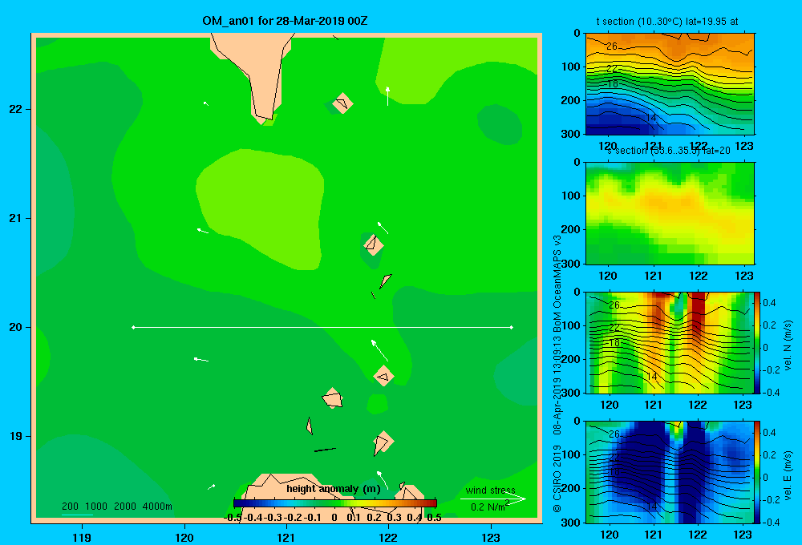This screenshot has width=802, height=545.
Task: Click longitude label 122 on the main map
Action: coord(388,537)
